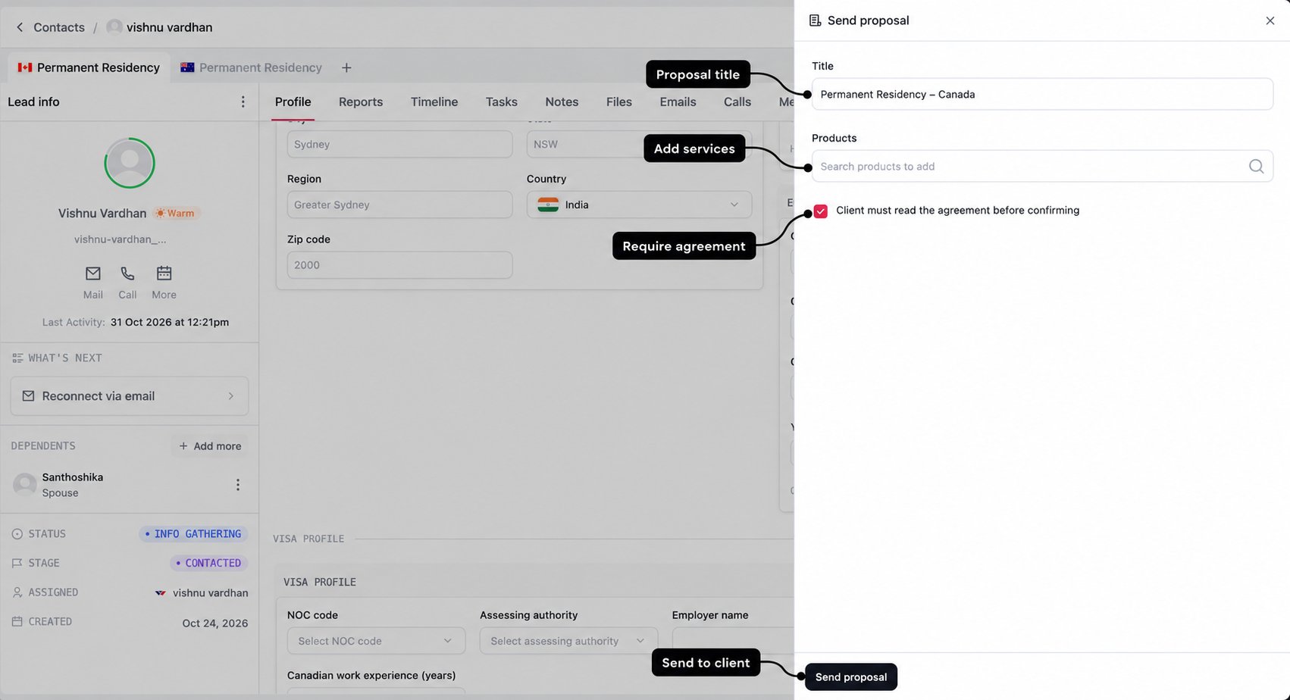Click the assigned user vishnu vardhan
The height and width of the screenshot is (700, 1290).
(202, 593)
